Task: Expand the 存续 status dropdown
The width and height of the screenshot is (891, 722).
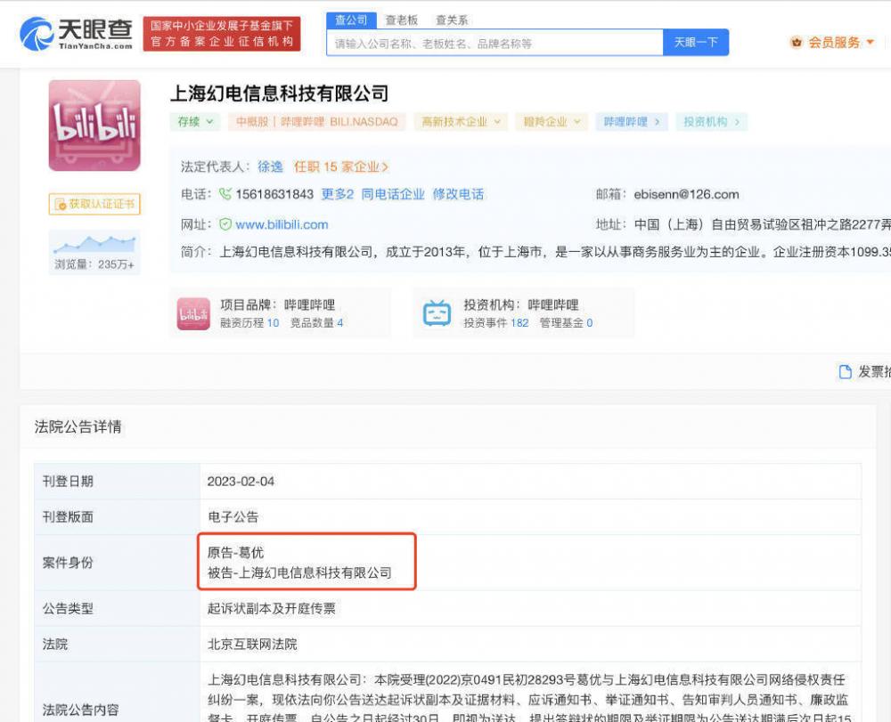Action: point(207,123)
